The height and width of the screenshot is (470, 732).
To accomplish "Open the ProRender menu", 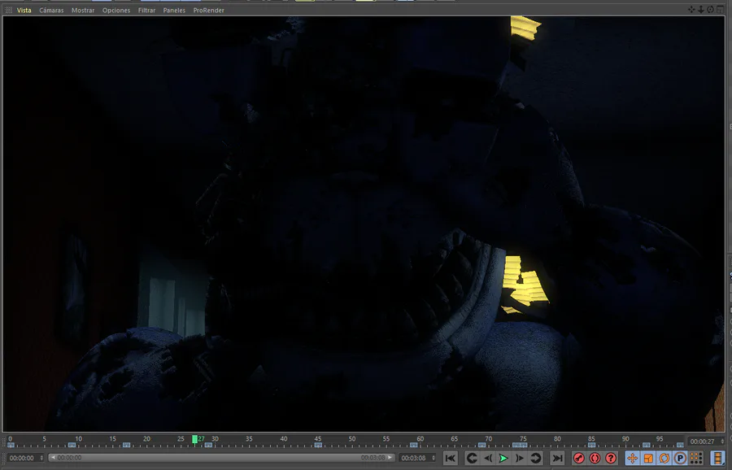I will click(x=209, y=10).
